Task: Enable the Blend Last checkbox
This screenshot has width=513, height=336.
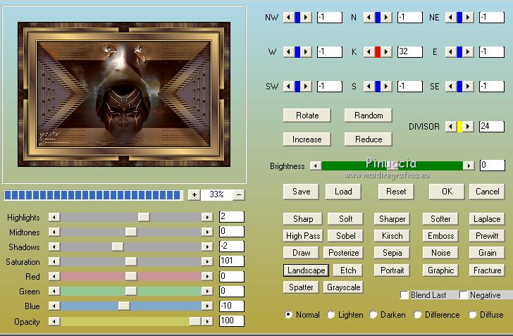Action: (x=404, y=295)
